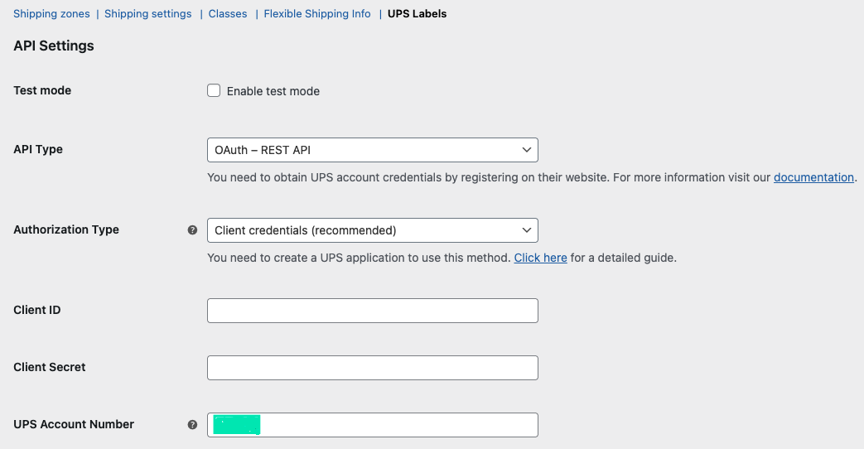This screenshot has height=449, width=864.
Task: Focus the Client ID input field
Action: (x=372, y=311)
